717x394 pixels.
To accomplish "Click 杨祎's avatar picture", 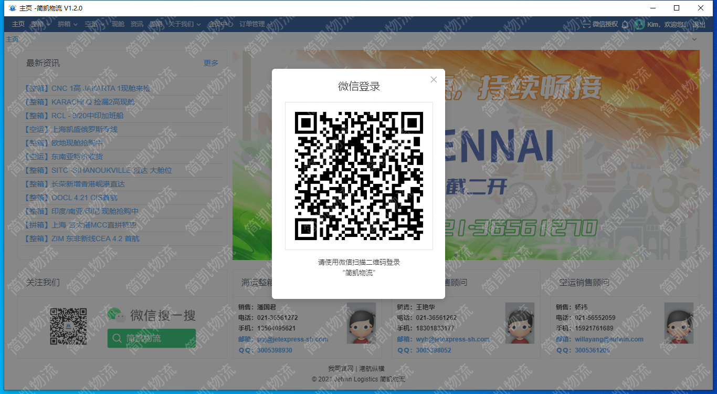I will coord(679,323).
